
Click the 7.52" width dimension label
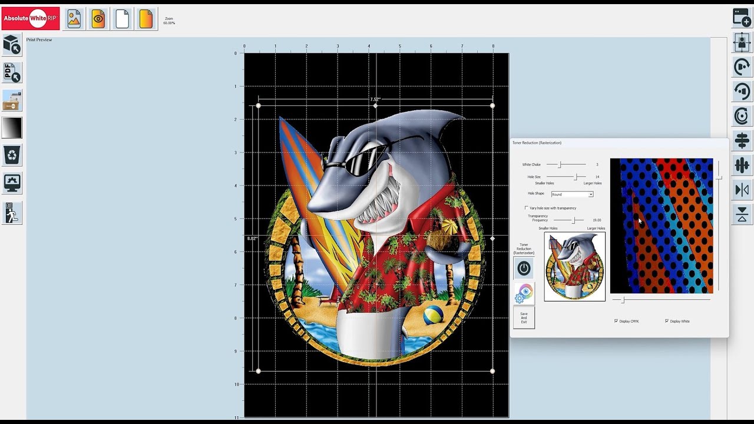click(x=375, y=100)
